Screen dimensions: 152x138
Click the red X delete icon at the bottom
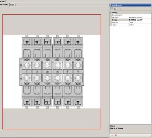(116, 135)
